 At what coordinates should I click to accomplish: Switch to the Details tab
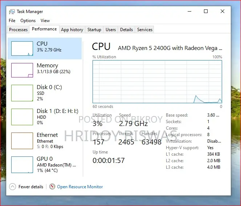[127, 30]
